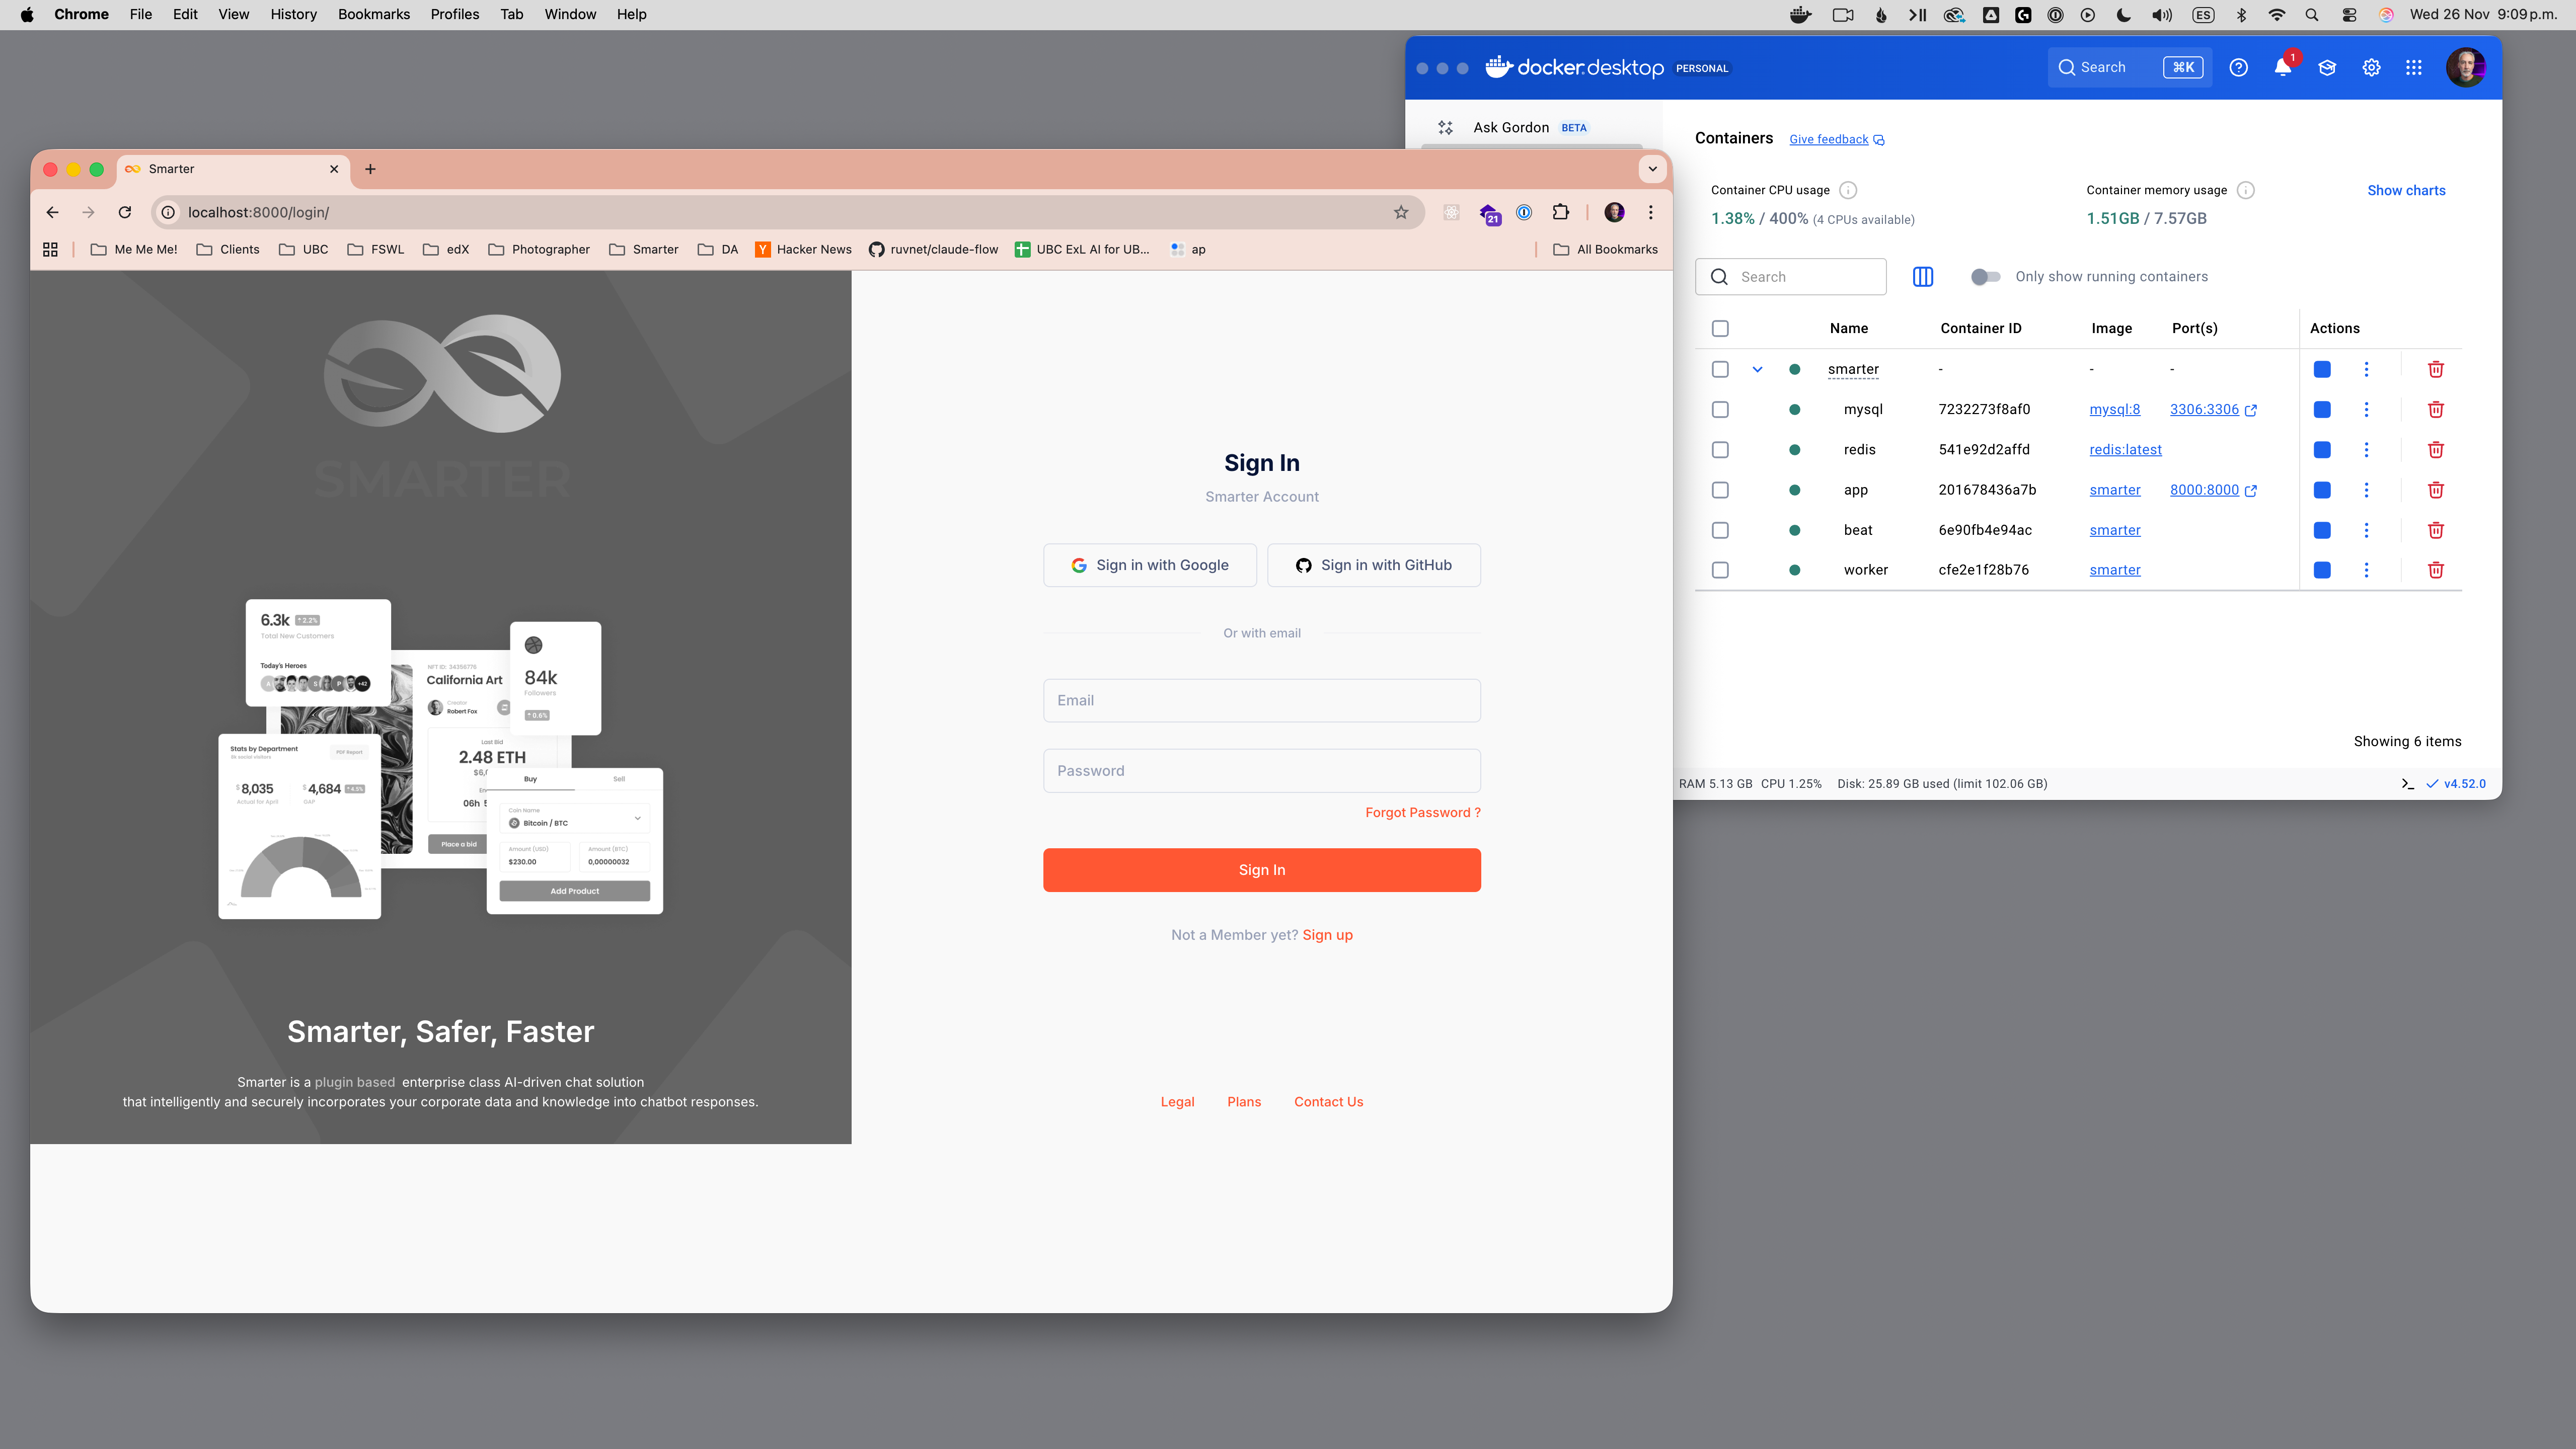Screen dimensions: 2576x1449
Task: Stop the worker container in Docker Desktop
Action: tap(2322, 570)
